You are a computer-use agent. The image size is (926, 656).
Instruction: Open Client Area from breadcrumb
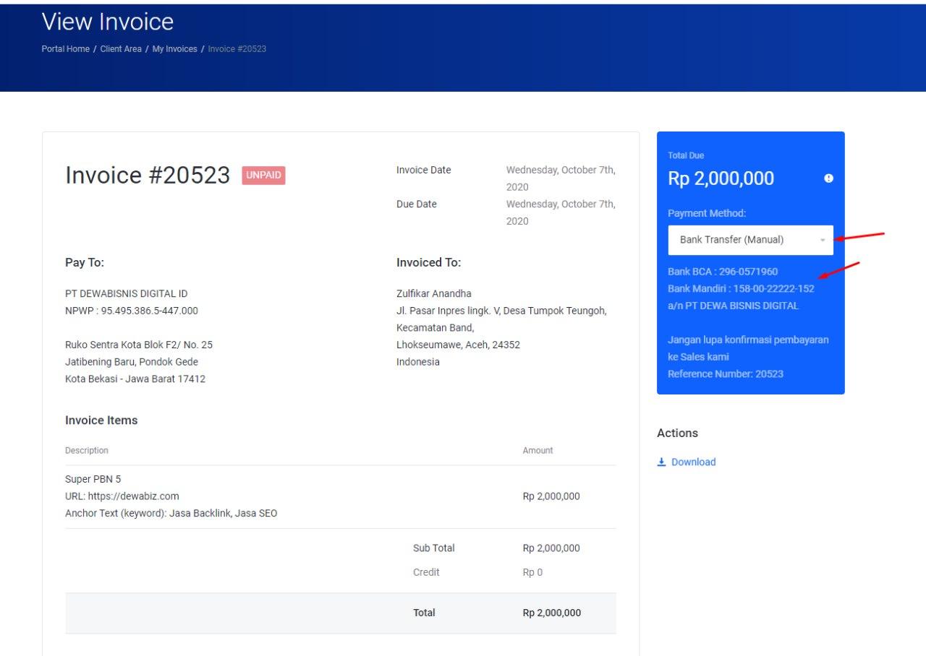(x=121, y=49)
